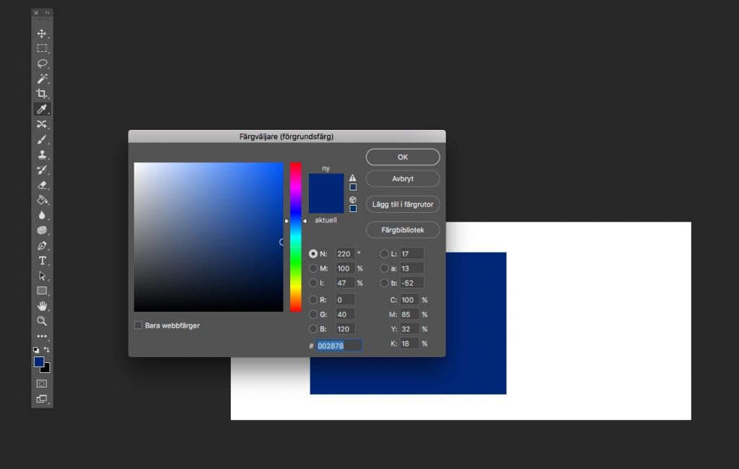Viewport: 739px width, 469px height.
Task: Select the lowercase a radio button
Action: tap(384, 268)
